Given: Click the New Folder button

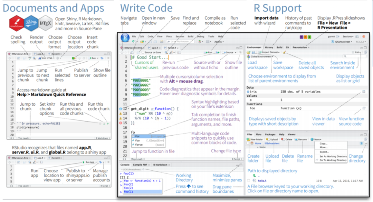Looking at the screenshot, I should point(255,139).
